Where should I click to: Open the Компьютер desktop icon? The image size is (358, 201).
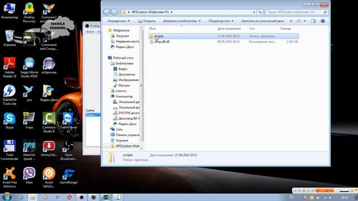pos(10,11)
